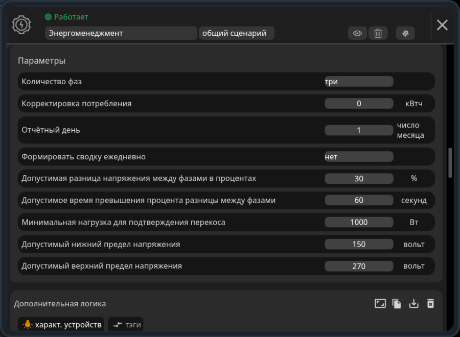
Task: Edit upper voltage limit field 270
Action: [359, 266]
